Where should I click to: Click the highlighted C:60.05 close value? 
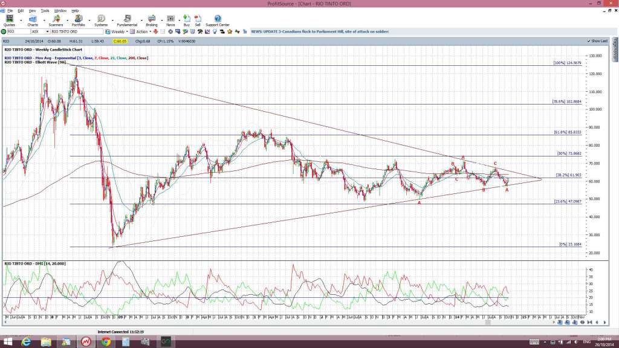(120, 41)
